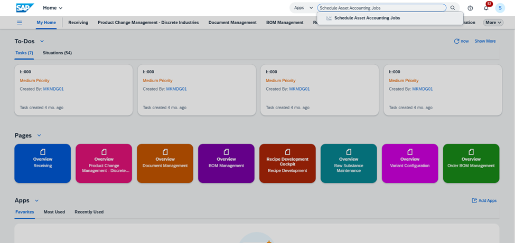Image resolution: width=515 pixels, height=243 pixels.
Task: Select the My Home tab
Action: tap(46, 23)
